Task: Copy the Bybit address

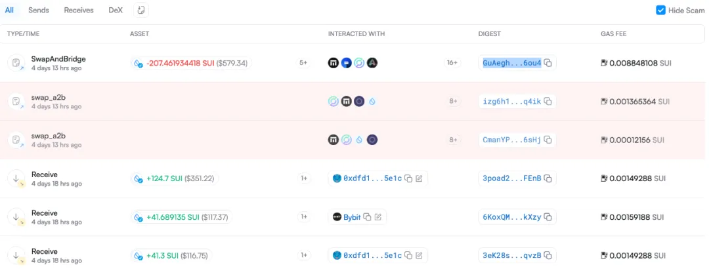Action: 368,217
